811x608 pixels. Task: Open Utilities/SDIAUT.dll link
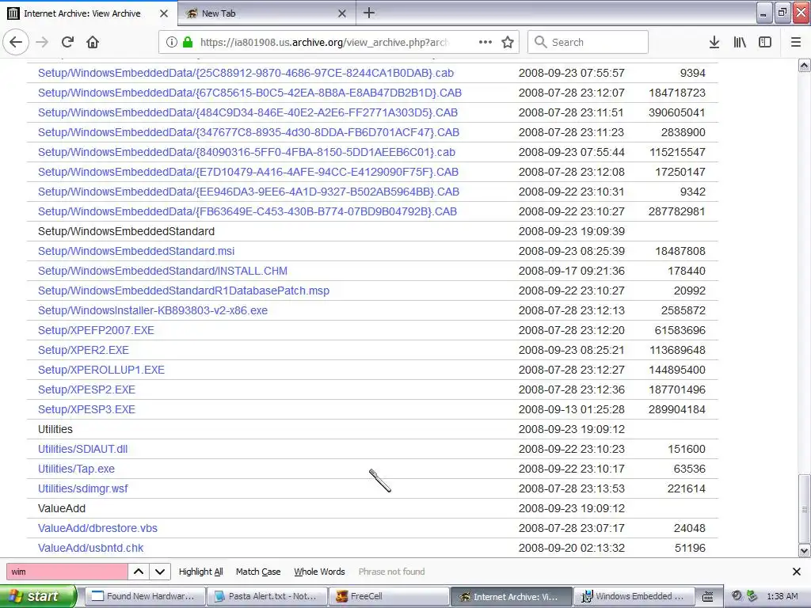point(82,449)
